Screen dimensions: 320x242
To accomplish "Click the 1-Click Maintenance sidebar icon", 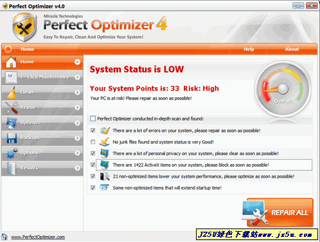I will point(11,77).
